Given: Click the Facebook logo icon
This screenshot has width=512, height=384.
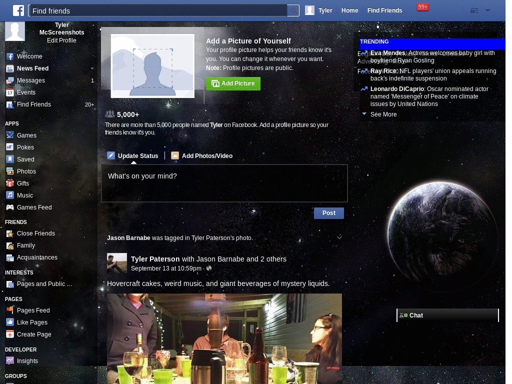Looking at the screenshot, I should [18, 10].
